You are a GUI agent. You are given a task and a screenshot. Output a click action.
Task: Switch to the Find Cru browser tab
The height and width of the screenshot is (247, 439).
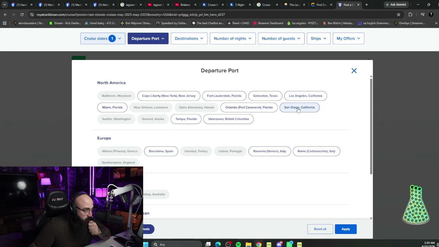pos(321,5)
